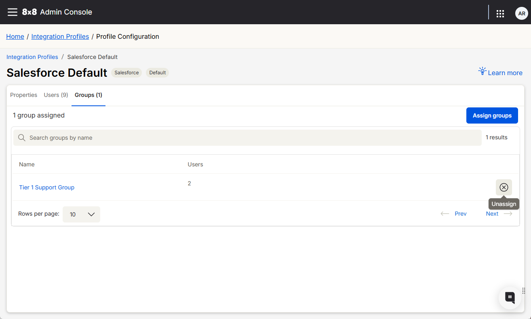
Task: Click the Salesforce Default sub-breadcrumb text
Action: pyautogui.click(x=93, y=57)
